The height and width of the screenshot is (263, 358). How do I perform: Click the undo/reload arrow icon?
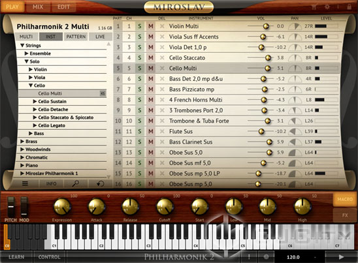pyautogui.click(x=100, y=183)
